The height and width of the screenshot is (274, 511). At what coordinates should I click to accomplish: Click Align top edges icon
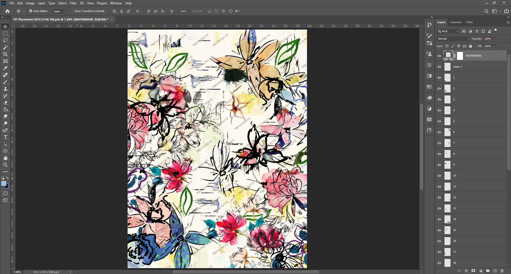coord(149,11)
